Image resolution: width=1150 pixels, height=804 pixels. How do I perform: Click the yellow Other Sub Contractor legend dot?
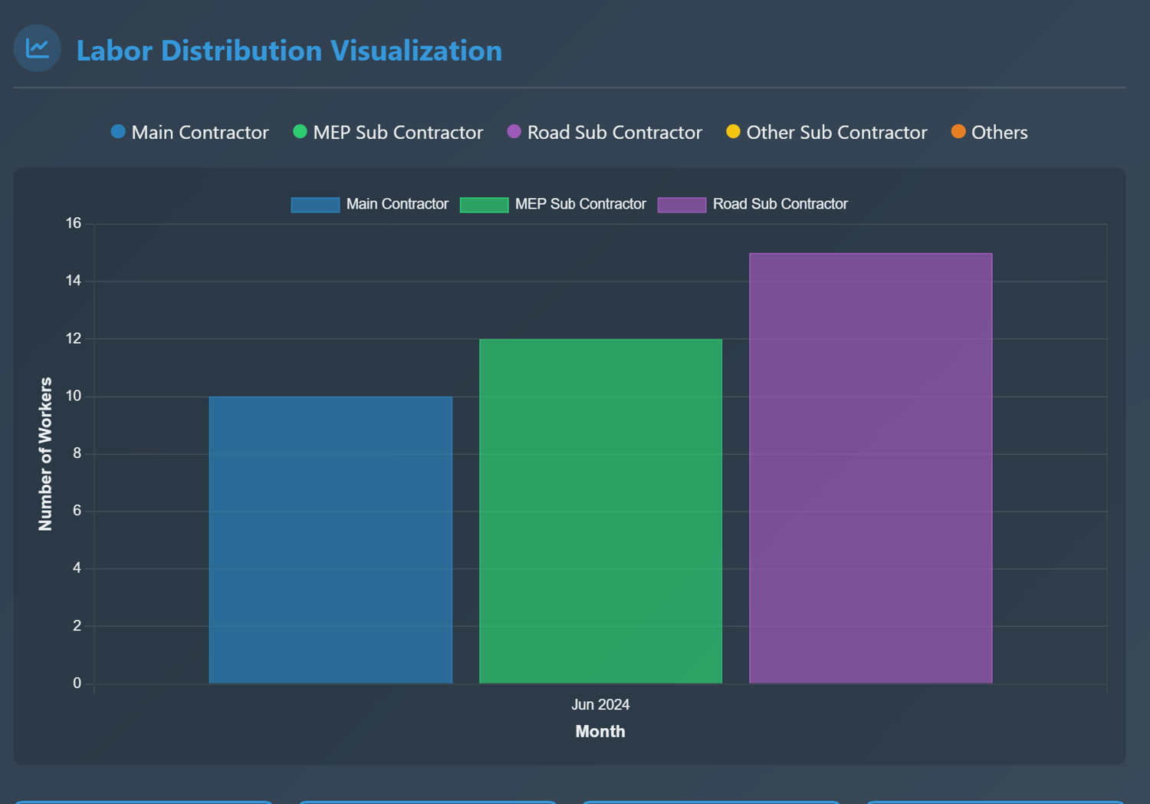(733, 132)
